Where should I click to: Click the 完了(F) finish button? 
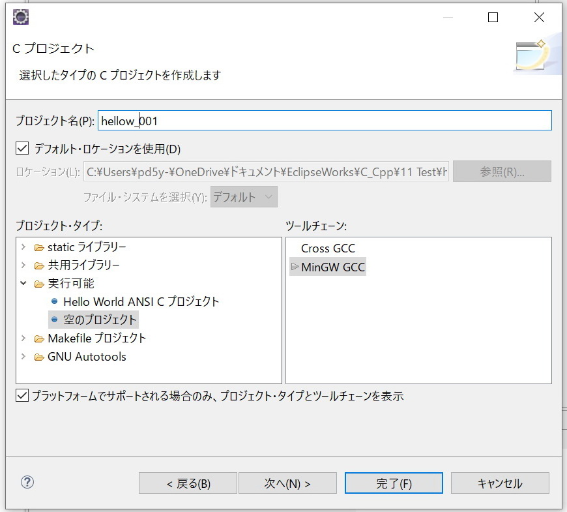394,483
